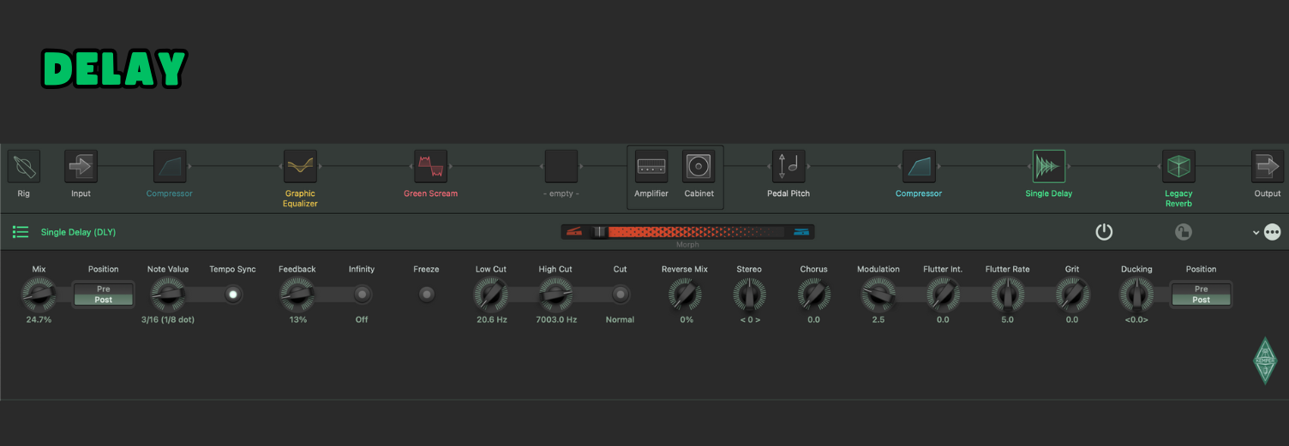Select the Legacy Reverb effect slot
This screenshot has width=1289, height=446.
[x=1178, y=166]
